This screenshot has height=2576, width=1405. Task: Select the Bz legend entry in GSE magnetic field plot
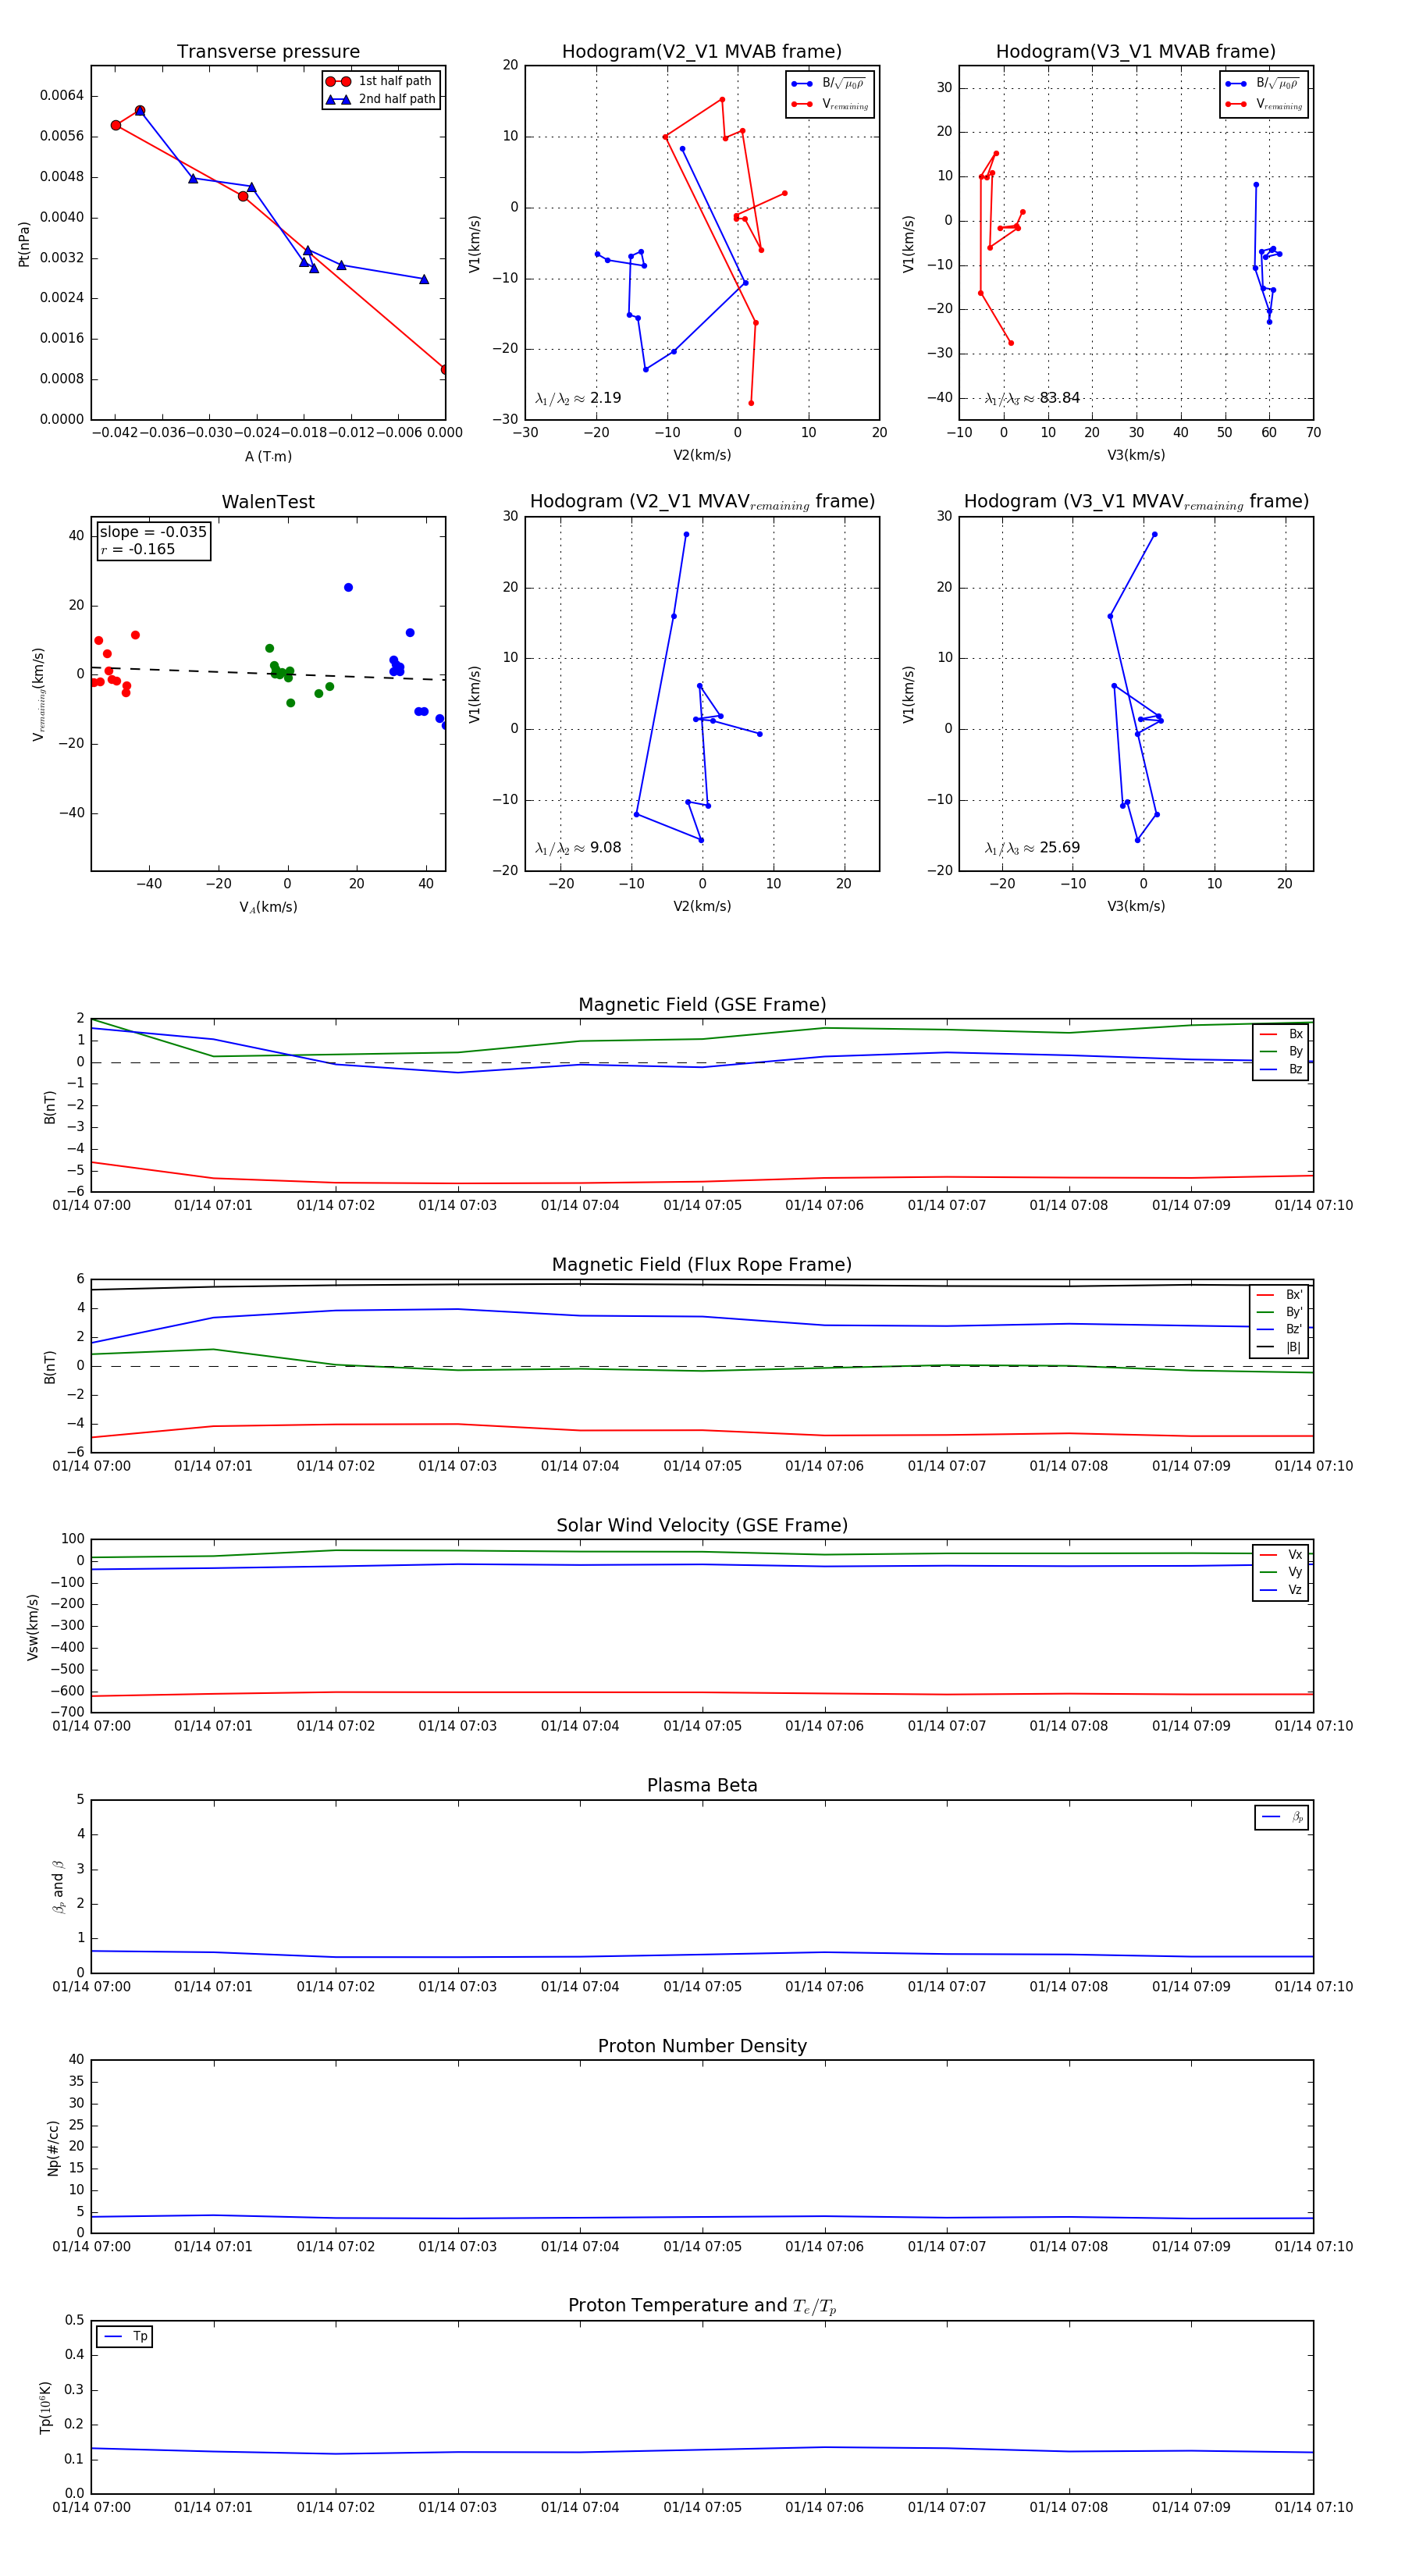pyautogui.click(x=1282, y=1069)
